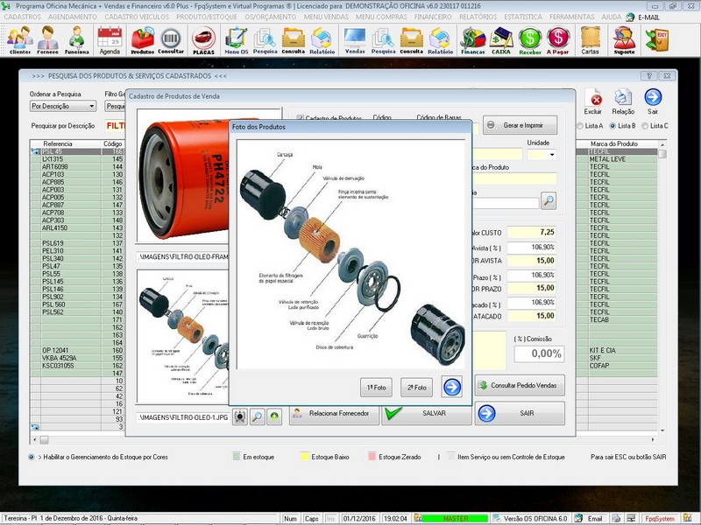Open the Clientes toolbar icon
Image resolution: width=701 pixels, height=525 pixels.
tap(19, 39)
